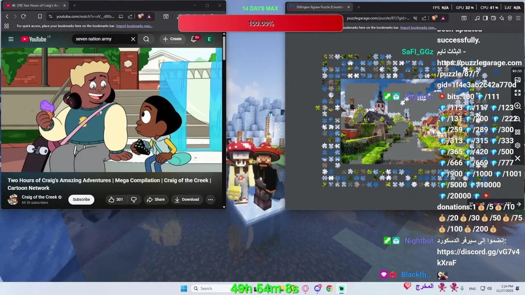Open Google Chrome from taskbar
The height and width of the screenshot is (295, 525).
(329, 288)
